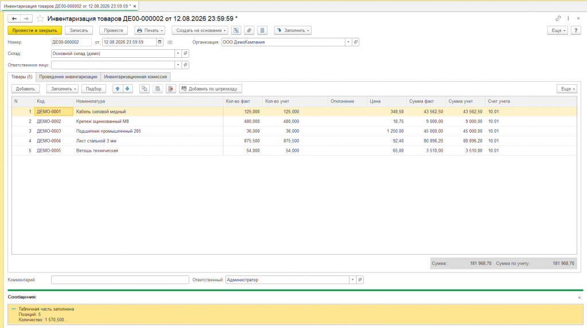Open the Ответственный reference with its open icon
The width and height of the screenshot is (587, 328).
tap(360, 279)
